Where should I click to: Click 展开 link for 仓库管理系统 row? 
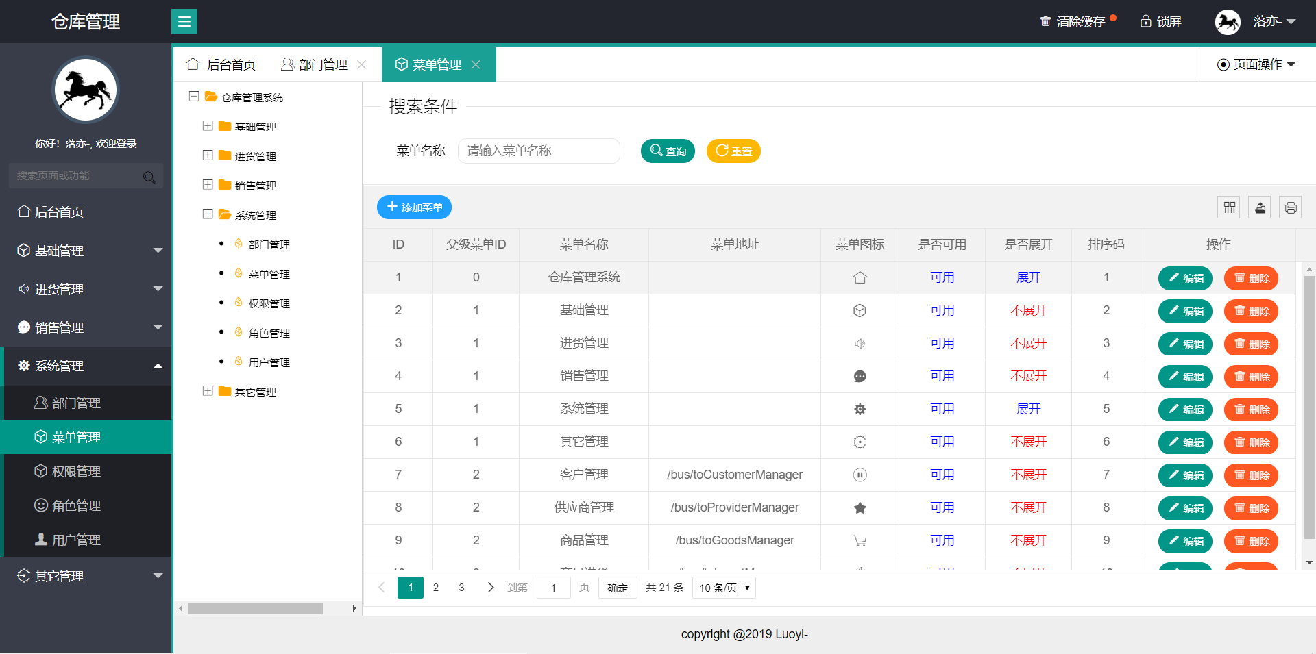pyautogui.click(x=1027, y=277)
